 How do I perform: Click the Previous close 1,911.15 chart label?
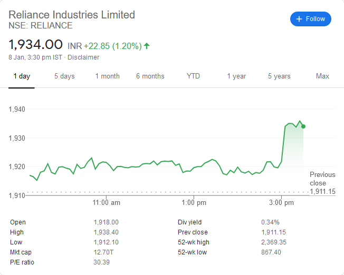point(322,183)
